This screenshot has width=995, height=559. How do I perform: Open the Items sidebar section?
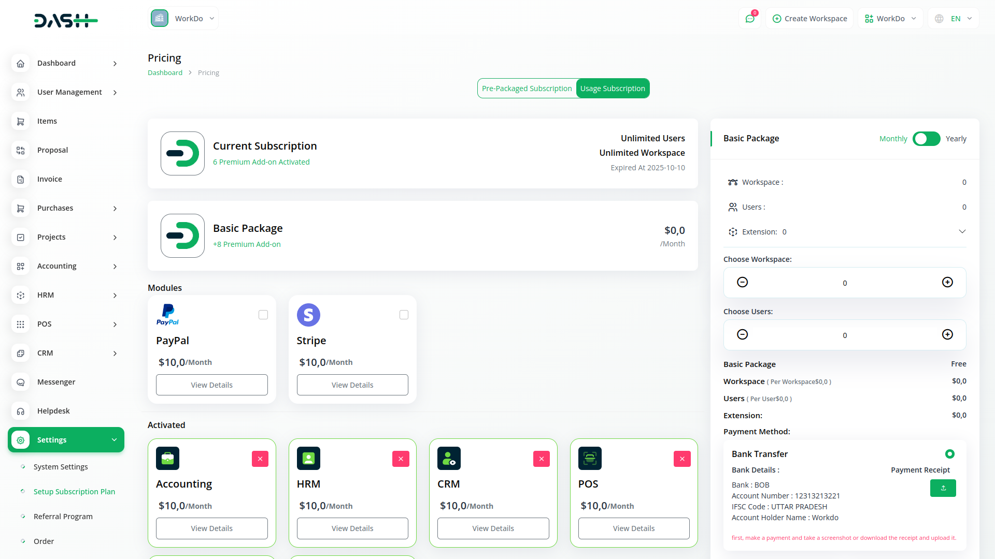47,121
